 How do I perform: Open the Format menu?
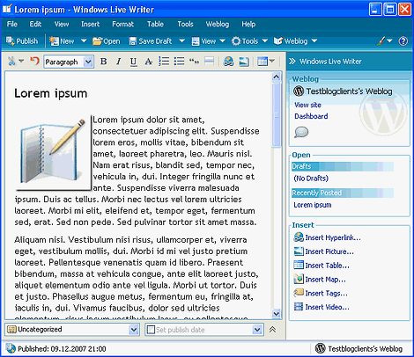click(122, 24)
